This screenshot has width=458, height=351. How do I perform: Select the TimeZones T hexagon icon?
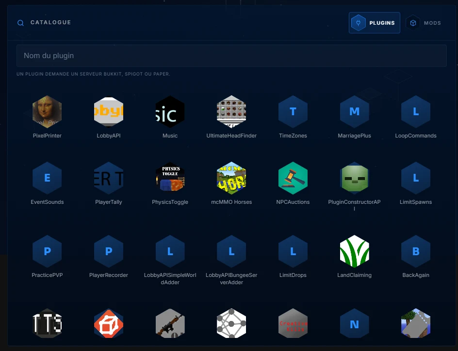(293, 112)
